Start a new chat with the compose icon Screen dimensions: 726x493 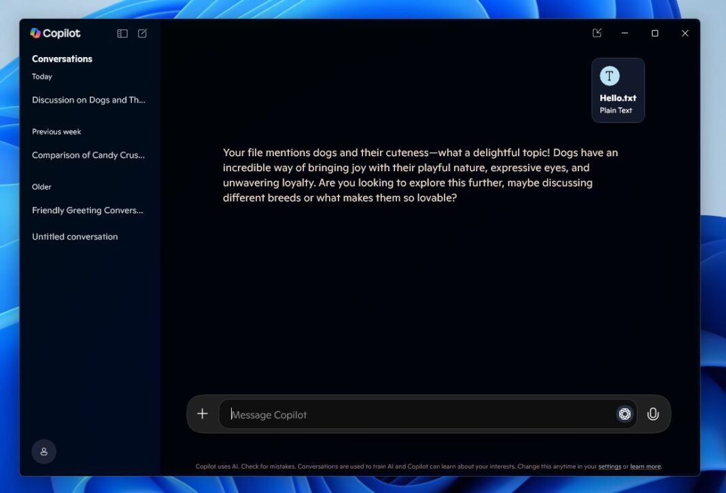click(x=142, y=33)
